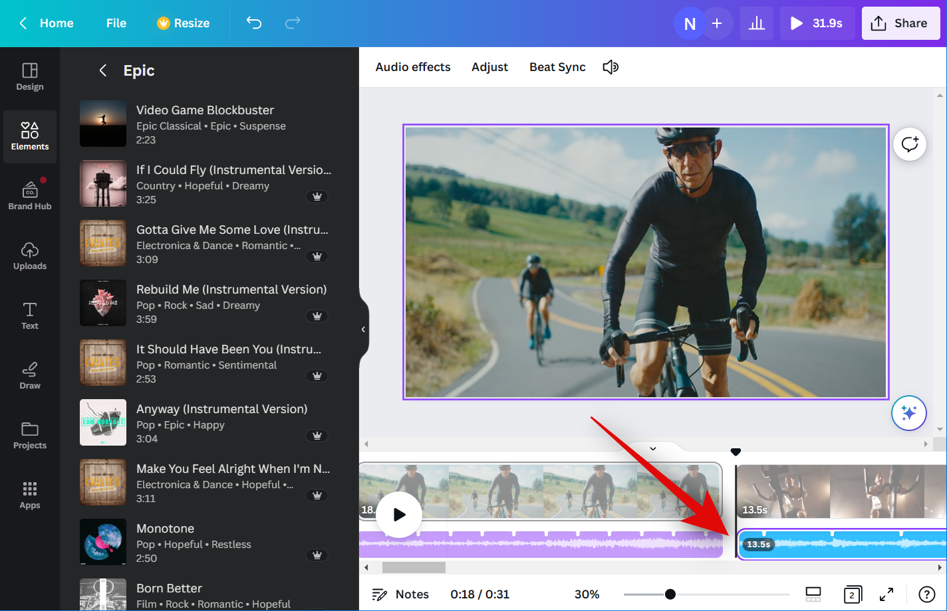The height and width of the screenshot is (611, 947).
Task: Collapse the side panel with arrow handle
Action: (x=363, y=329)
